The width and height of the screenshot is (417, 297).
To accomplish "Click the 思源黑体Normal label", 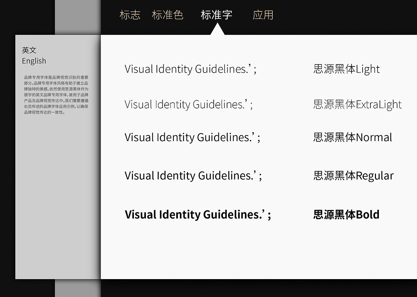I will tap(353, 137).
